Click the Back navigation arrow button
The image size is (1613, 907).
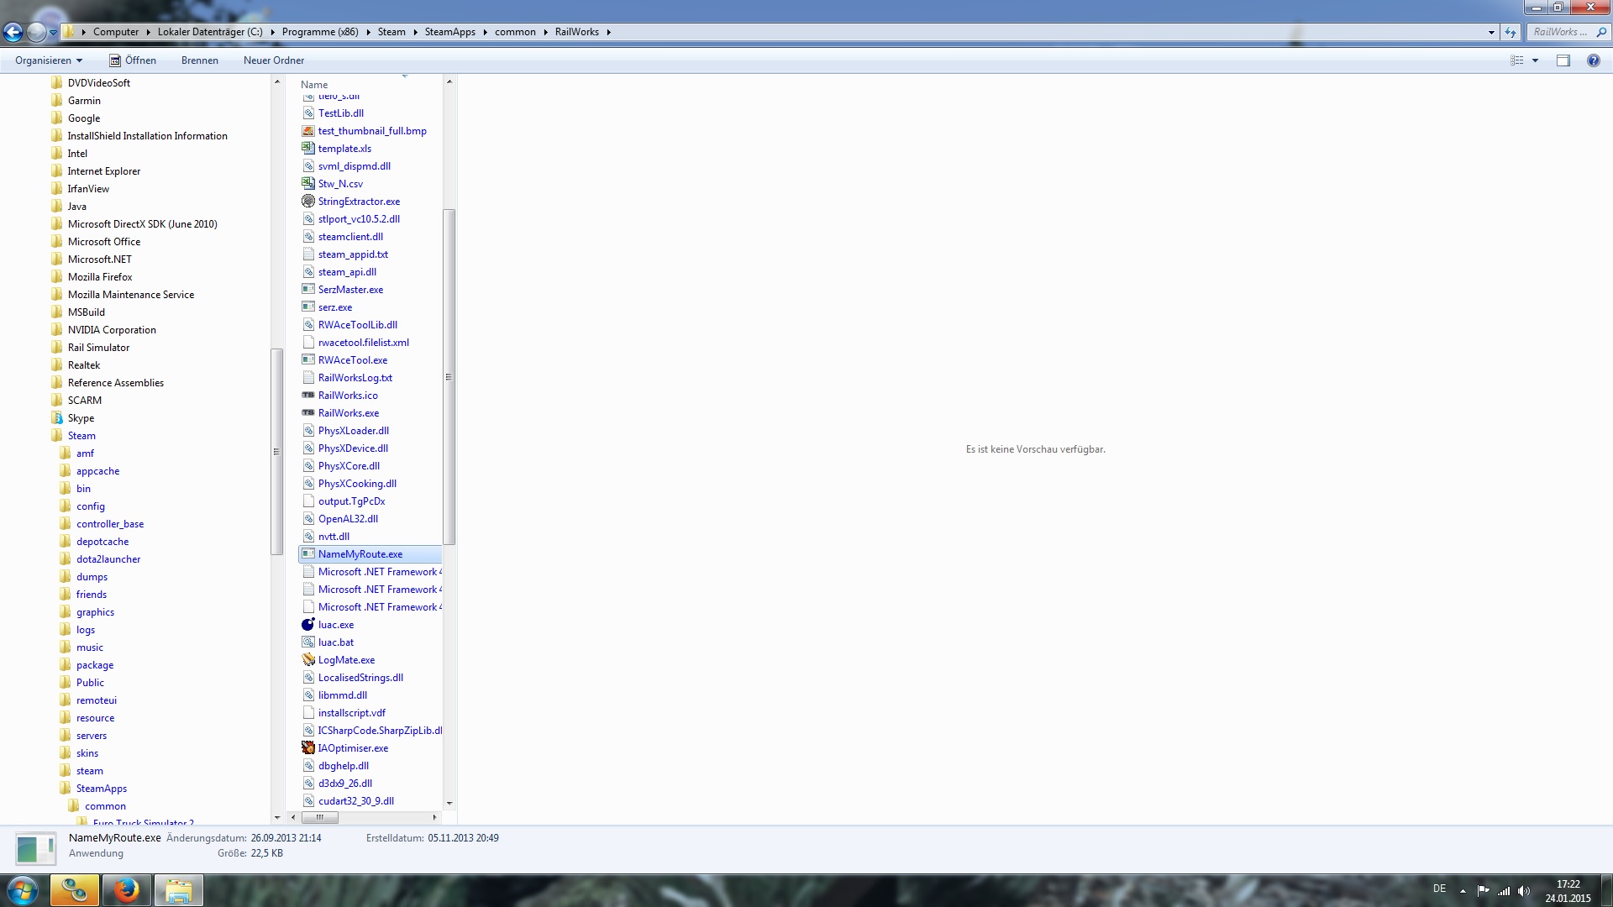13,32
